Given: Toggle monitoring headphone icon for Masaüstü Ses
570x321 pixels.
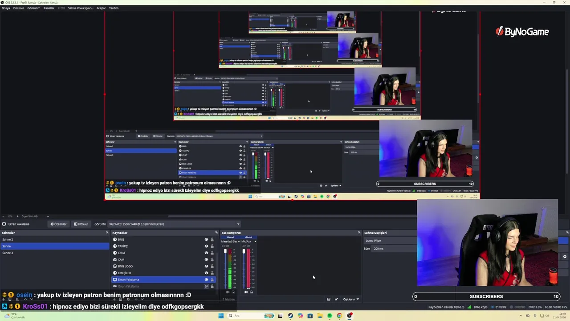Looking at the screenshot, I should [233, 292].
